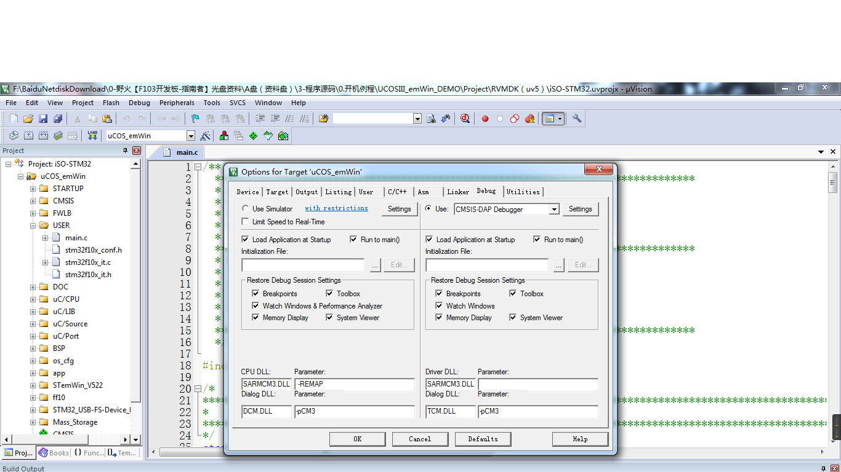The width and height of the screenshot is (841, 472).
Task: Click the Download to flash (LOAD) icon
Action: 92,136
